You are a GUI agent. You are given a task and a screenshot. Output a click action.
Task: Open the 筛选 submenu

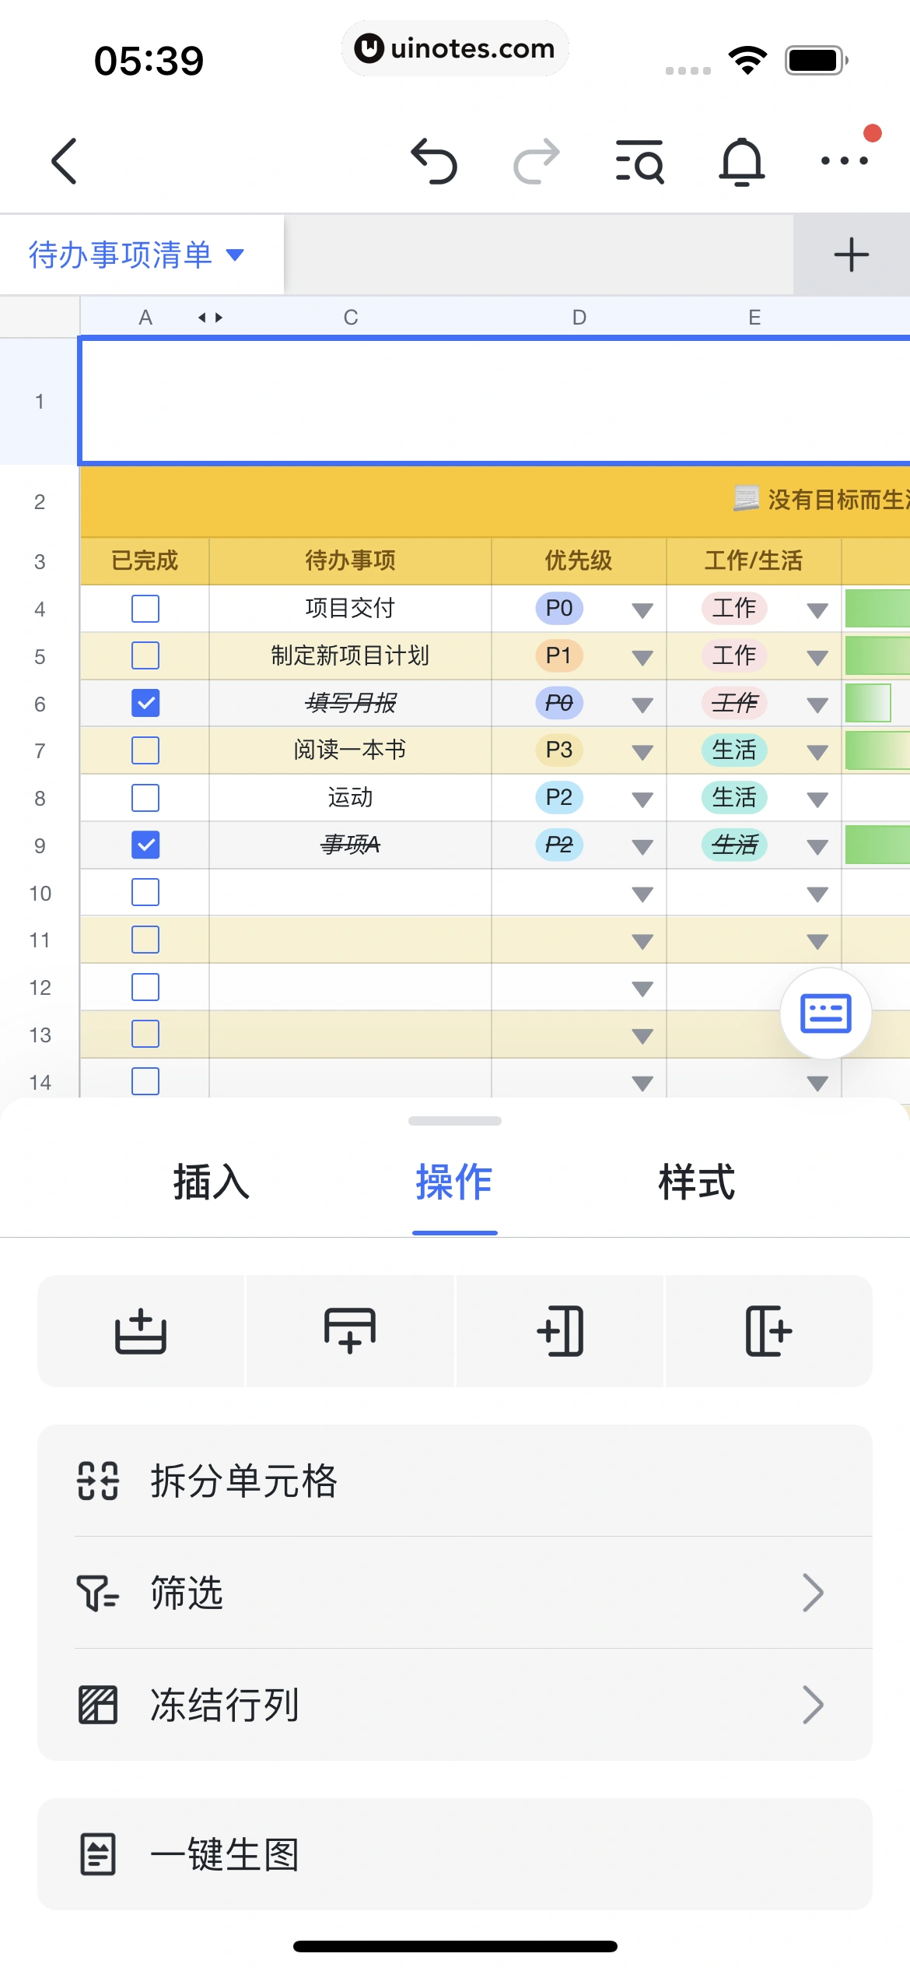coord(455,1593)
